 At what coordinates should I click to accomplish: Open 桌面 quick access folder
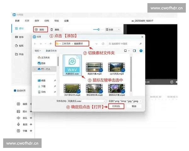[42, 81]
